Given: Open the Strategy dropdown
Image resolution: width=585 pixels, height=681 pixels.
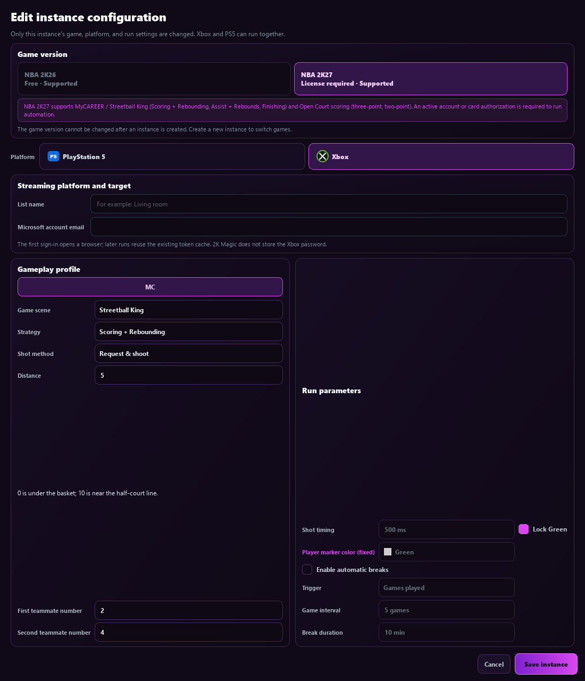Looking at the screenshot, I should click(x=189, y=332).
